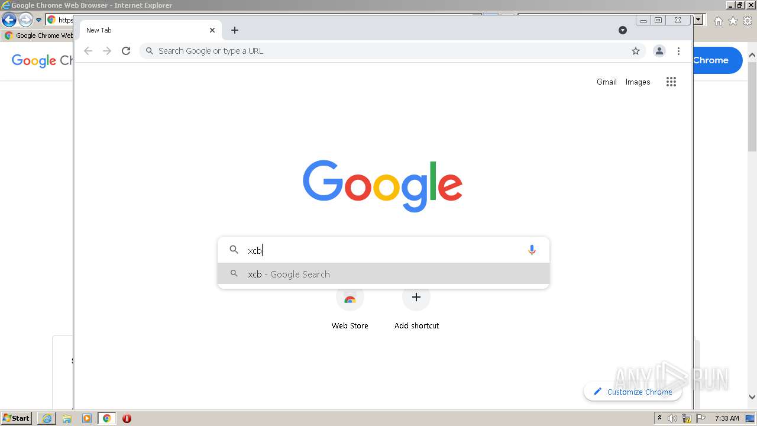Open the Chrome profile icon
The width and height of the screenshot is (757, 426).
pos(659,51)
